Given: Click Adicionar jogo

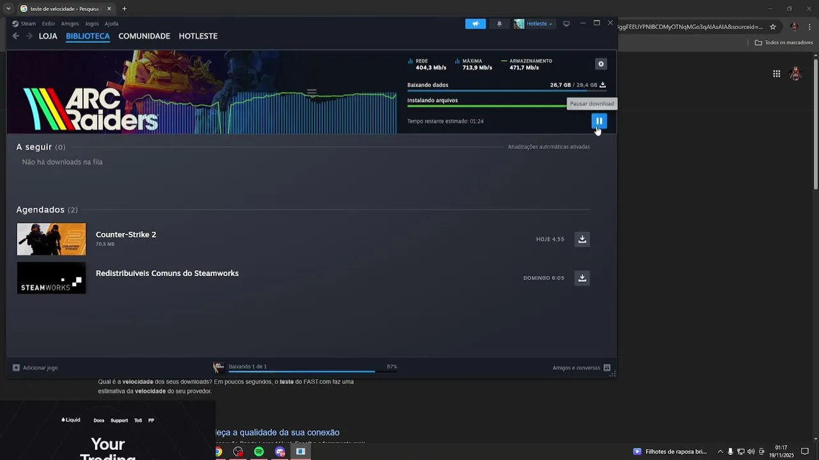Looking at the screenshot, I should (x=35, y=368).
